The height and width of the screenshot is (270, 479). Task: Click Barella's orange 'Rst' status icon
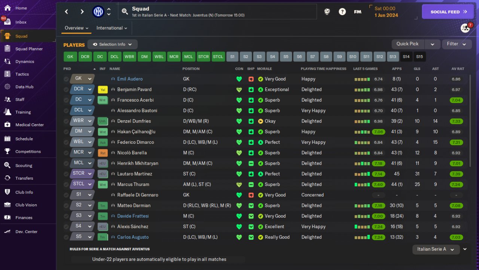coord(102,153)
